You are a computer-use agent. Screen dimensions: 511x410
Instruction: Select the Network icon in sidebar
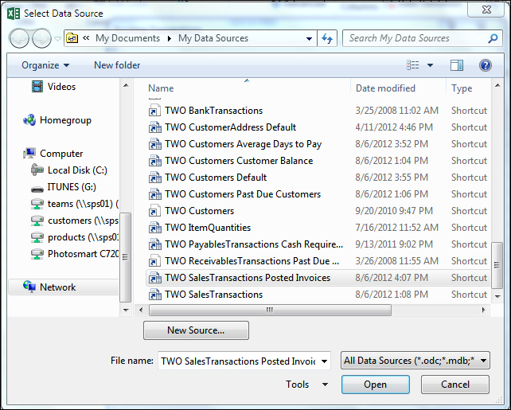pos(29,287)
